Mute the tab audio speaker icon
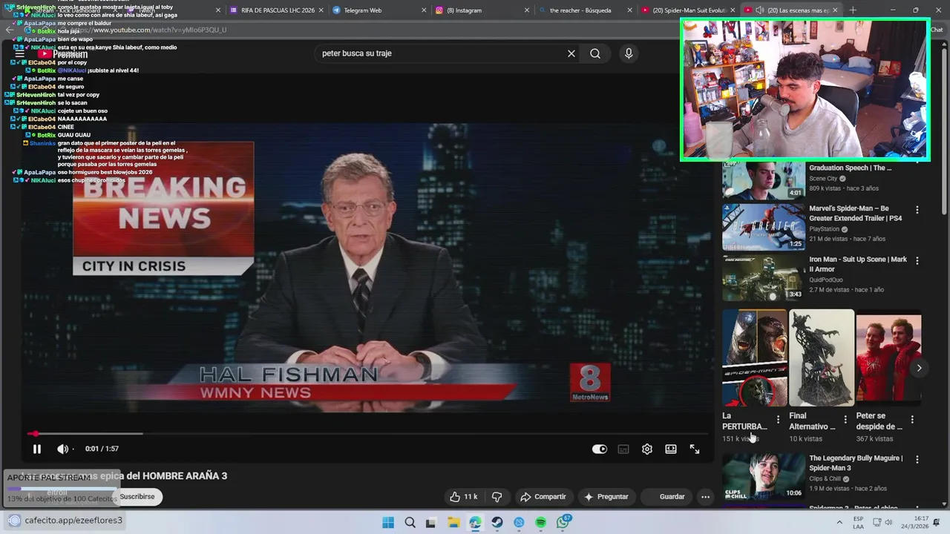The image size is (950, 534). [760, 10]
